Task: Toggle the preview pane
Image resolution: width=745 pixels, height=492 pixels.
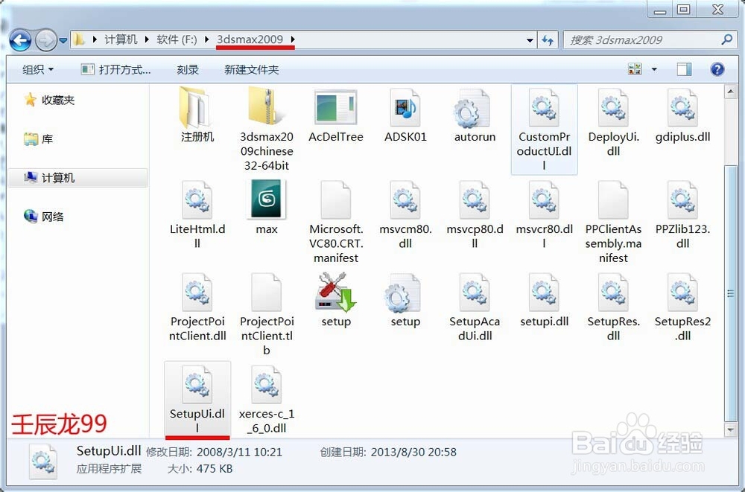Action: coord(684,69)
